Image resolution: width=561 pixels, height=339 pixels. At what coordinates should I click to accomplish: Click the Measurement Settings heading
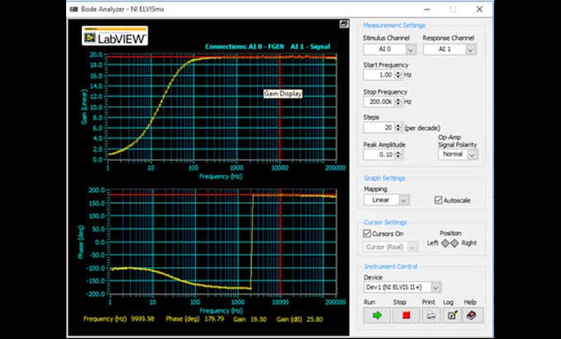tap(394, 26)
